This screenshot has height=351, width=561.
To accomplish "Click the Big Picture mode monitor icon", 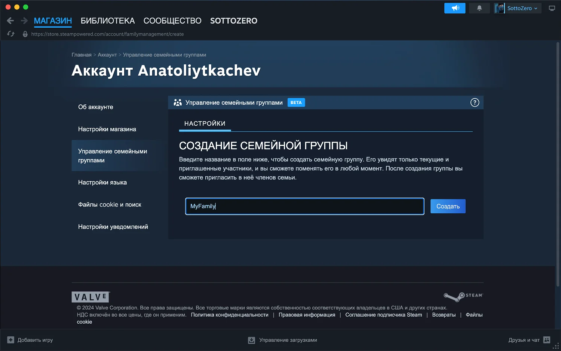I will click(552, 8).
